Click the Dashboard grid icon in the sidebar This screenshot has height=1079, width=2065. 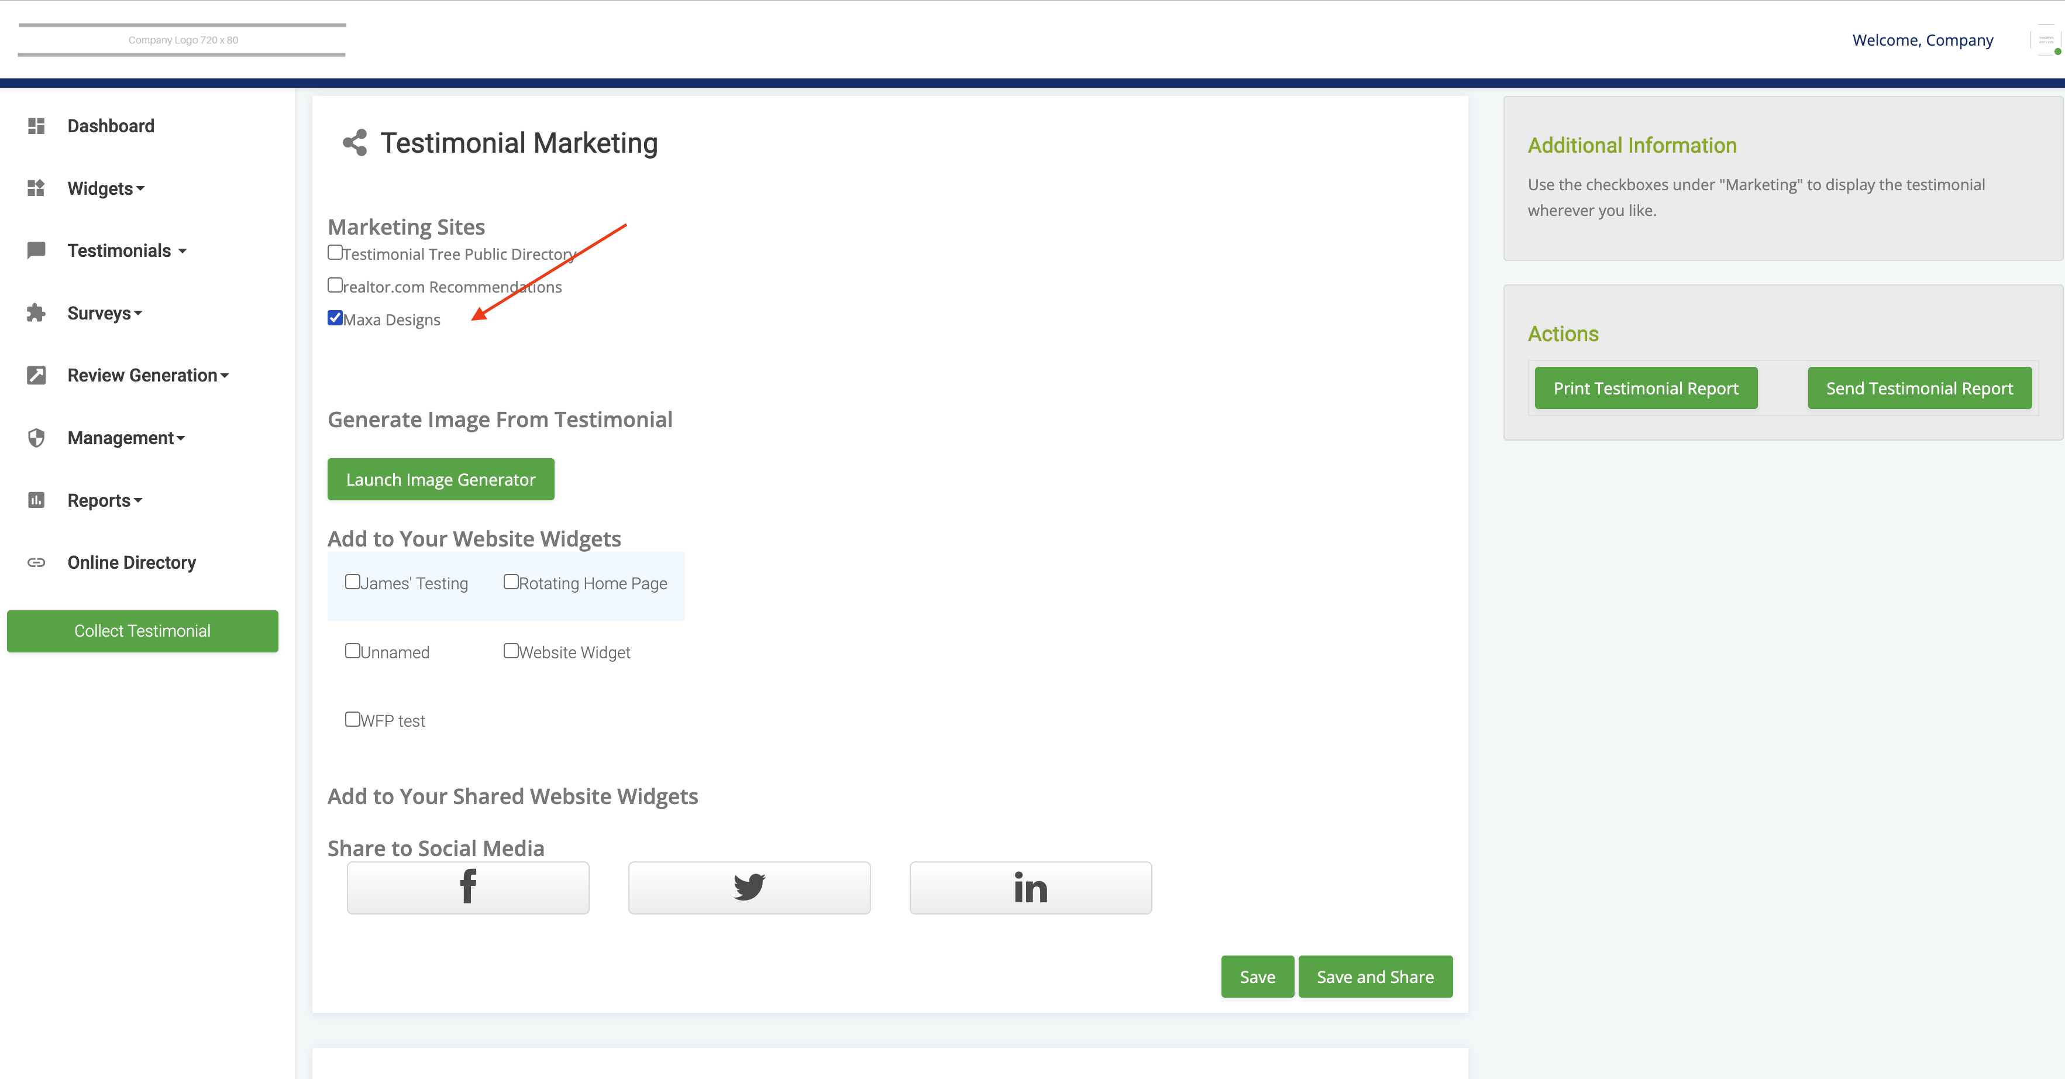(x=36, y=126)
